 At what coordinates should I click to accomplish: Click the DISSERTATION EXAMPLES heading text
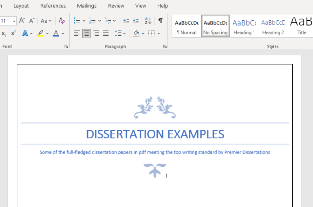(x=155, y=134)
